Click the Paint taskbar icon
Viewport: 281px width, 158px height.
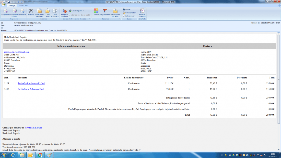click(49, 155)
